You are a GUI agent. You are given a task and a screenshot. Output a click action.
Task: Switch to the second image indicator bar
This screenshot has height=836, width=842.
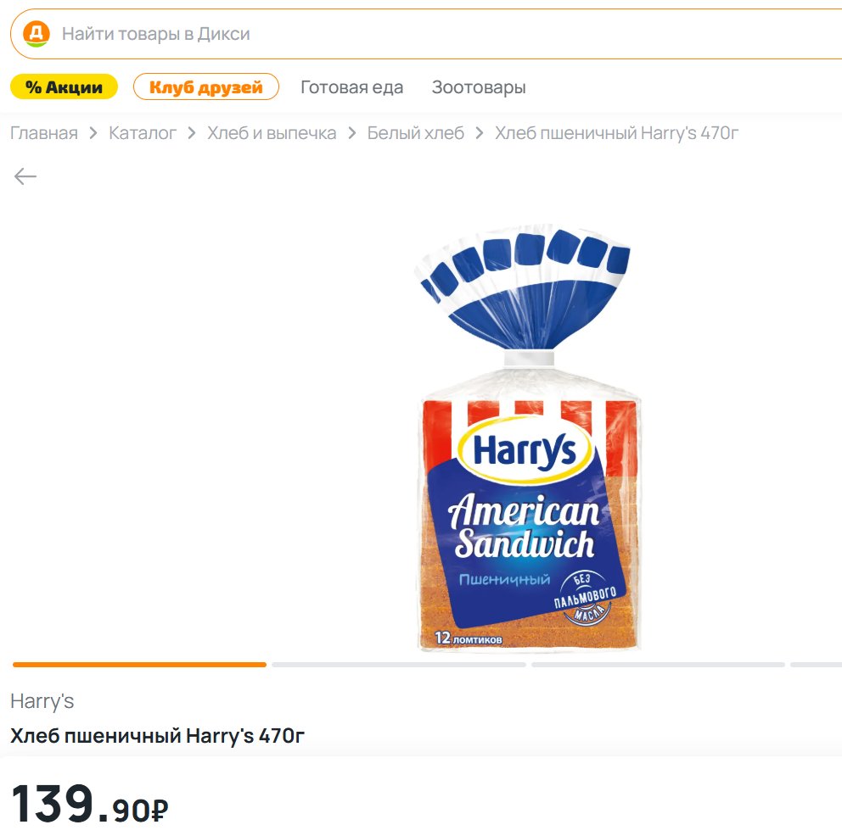[399, 665]
